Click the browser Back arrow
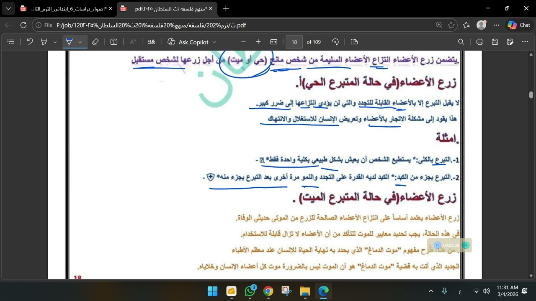 (8, 25)
